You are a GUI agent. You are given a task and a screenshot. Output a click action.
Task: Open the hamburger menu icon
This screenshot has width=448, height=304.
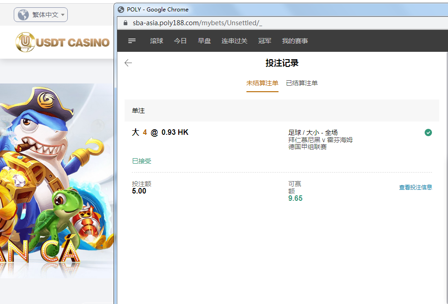132,41
